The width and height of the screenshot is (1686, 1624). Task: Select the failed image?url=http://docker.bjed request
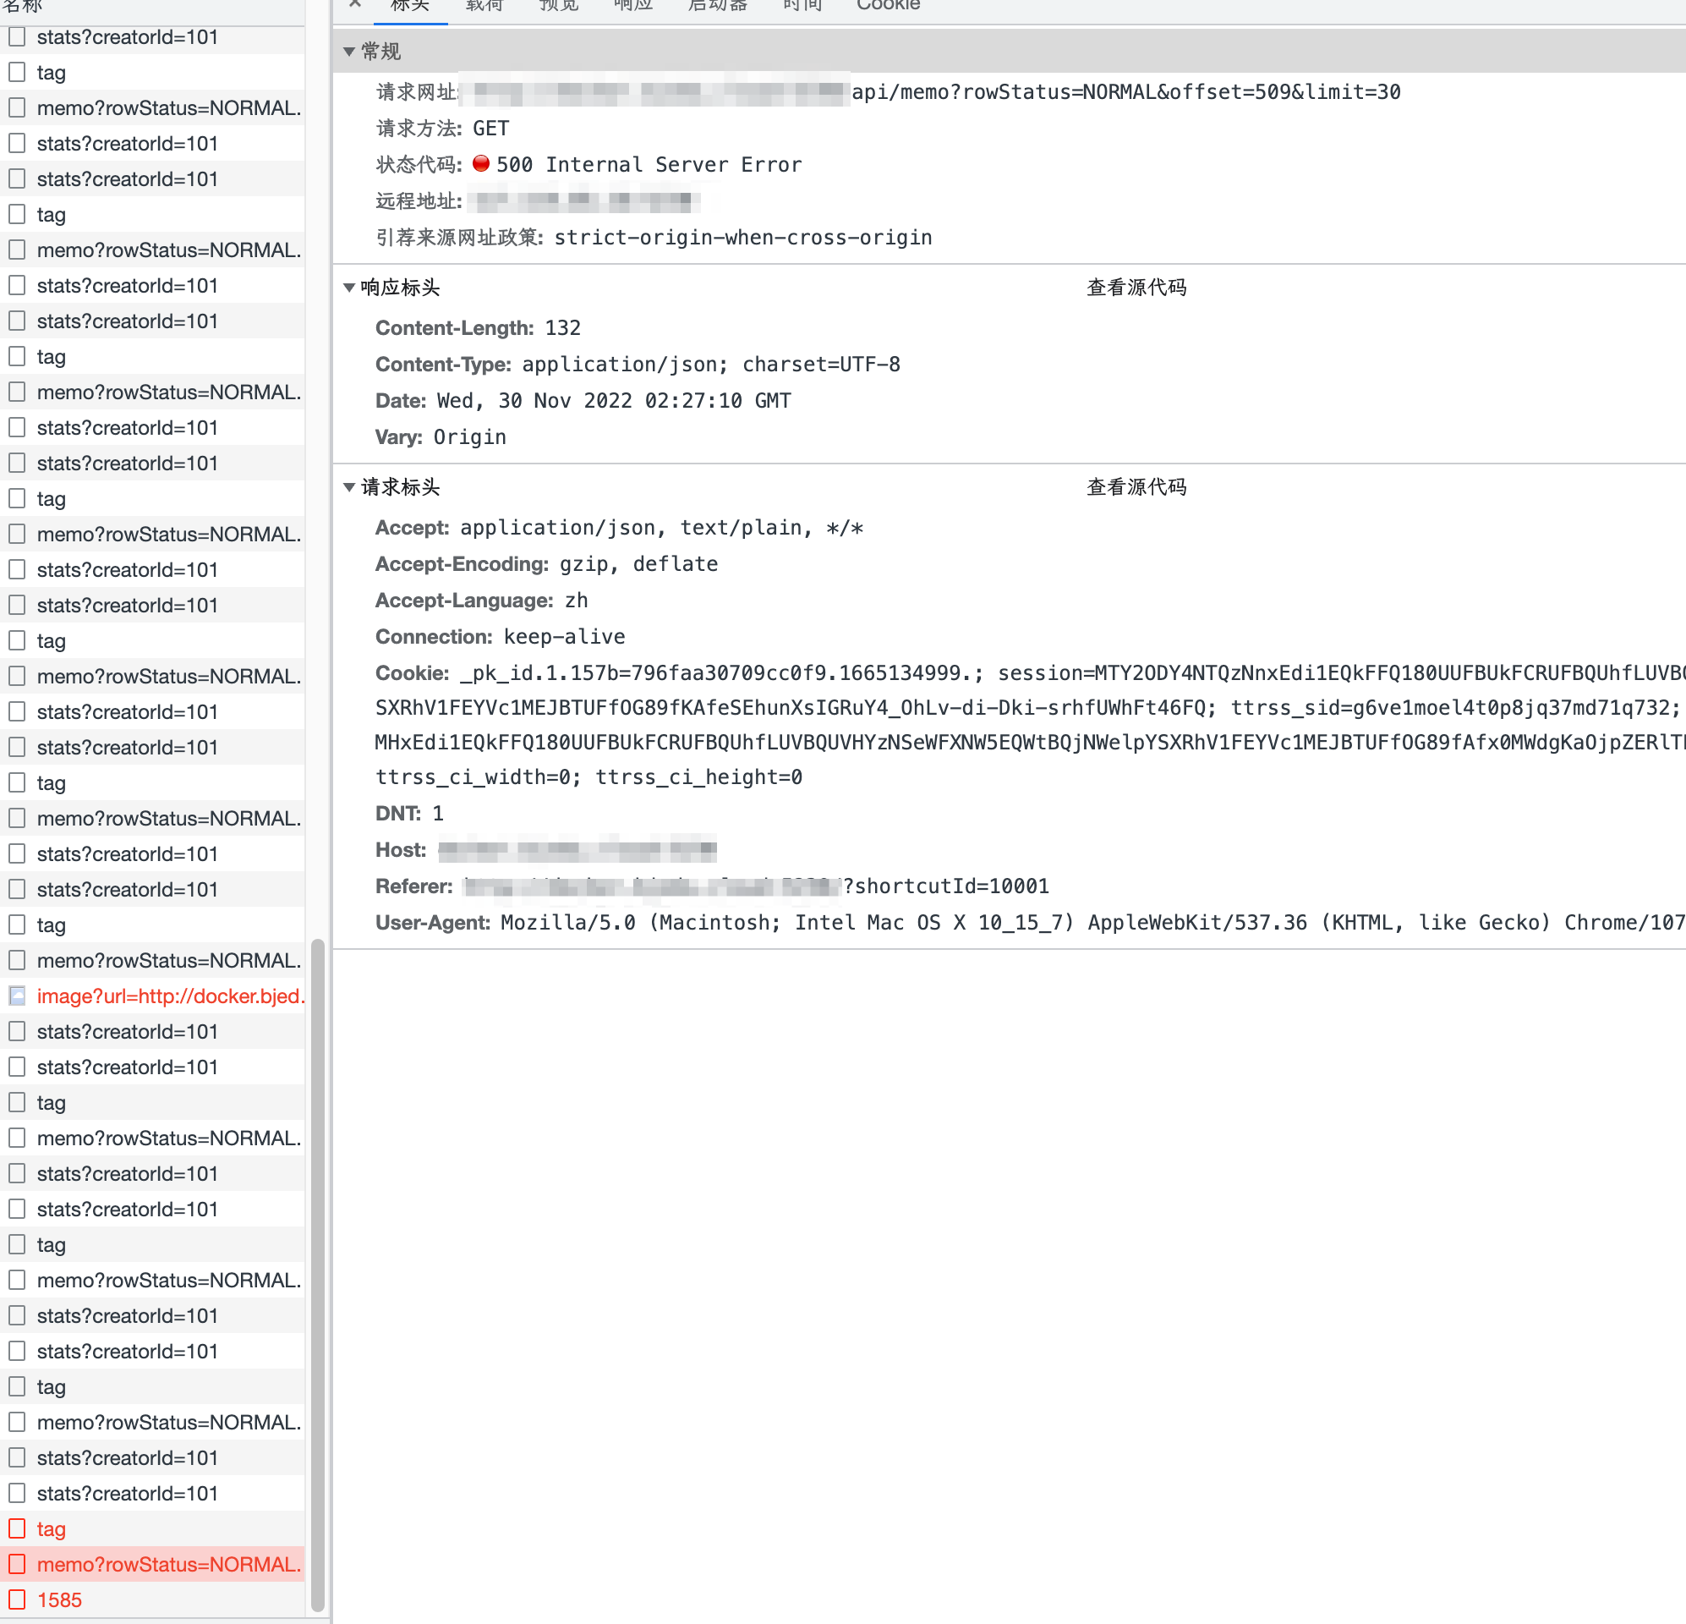tap(169, 996)
